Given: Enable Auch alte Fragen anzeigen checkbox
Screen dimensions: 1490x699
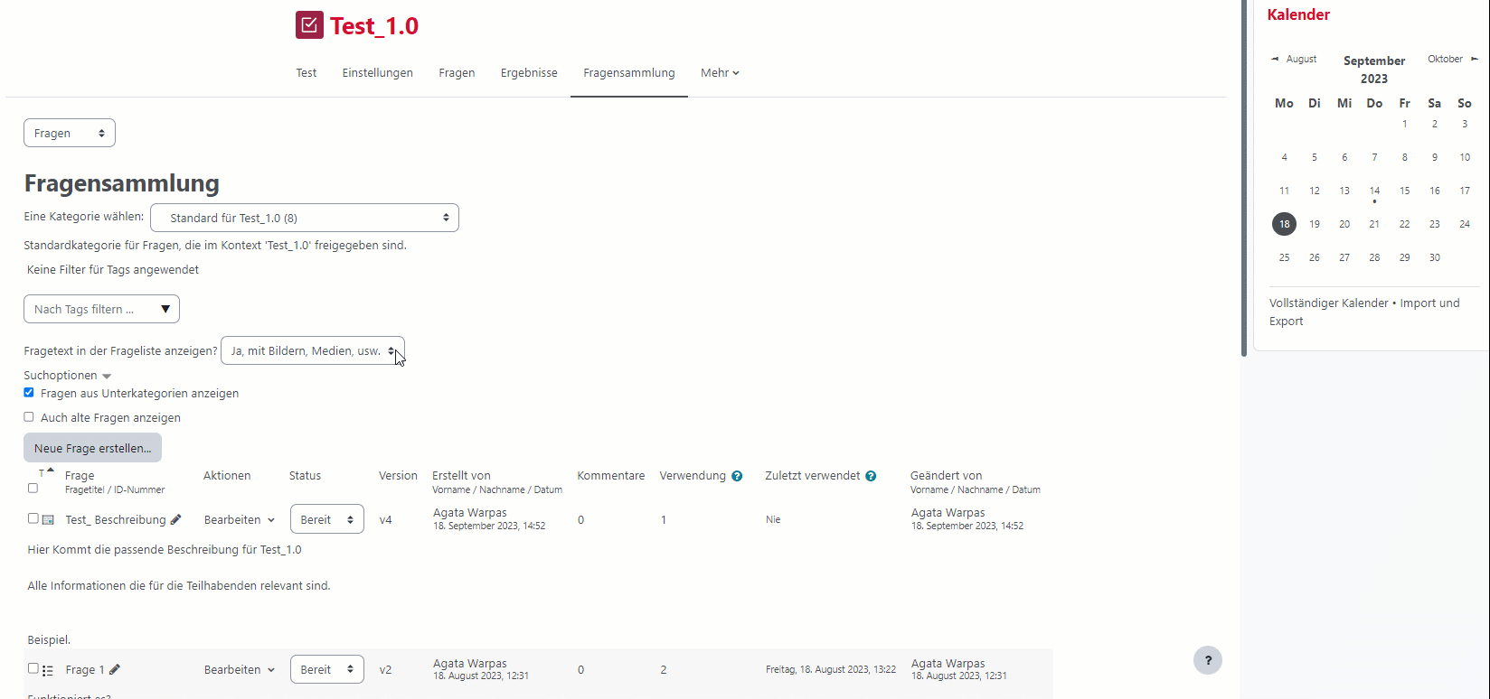Looking at the screenshot, I should (x=29, y=417).
